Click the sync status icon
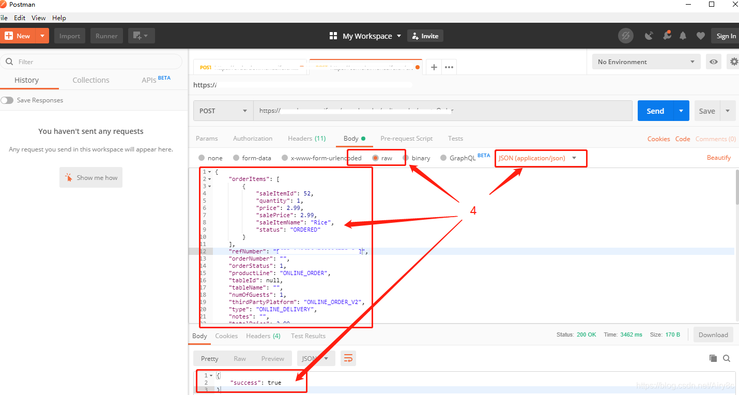739x395 pixels. pyautogui.click(x=626, y=36)
